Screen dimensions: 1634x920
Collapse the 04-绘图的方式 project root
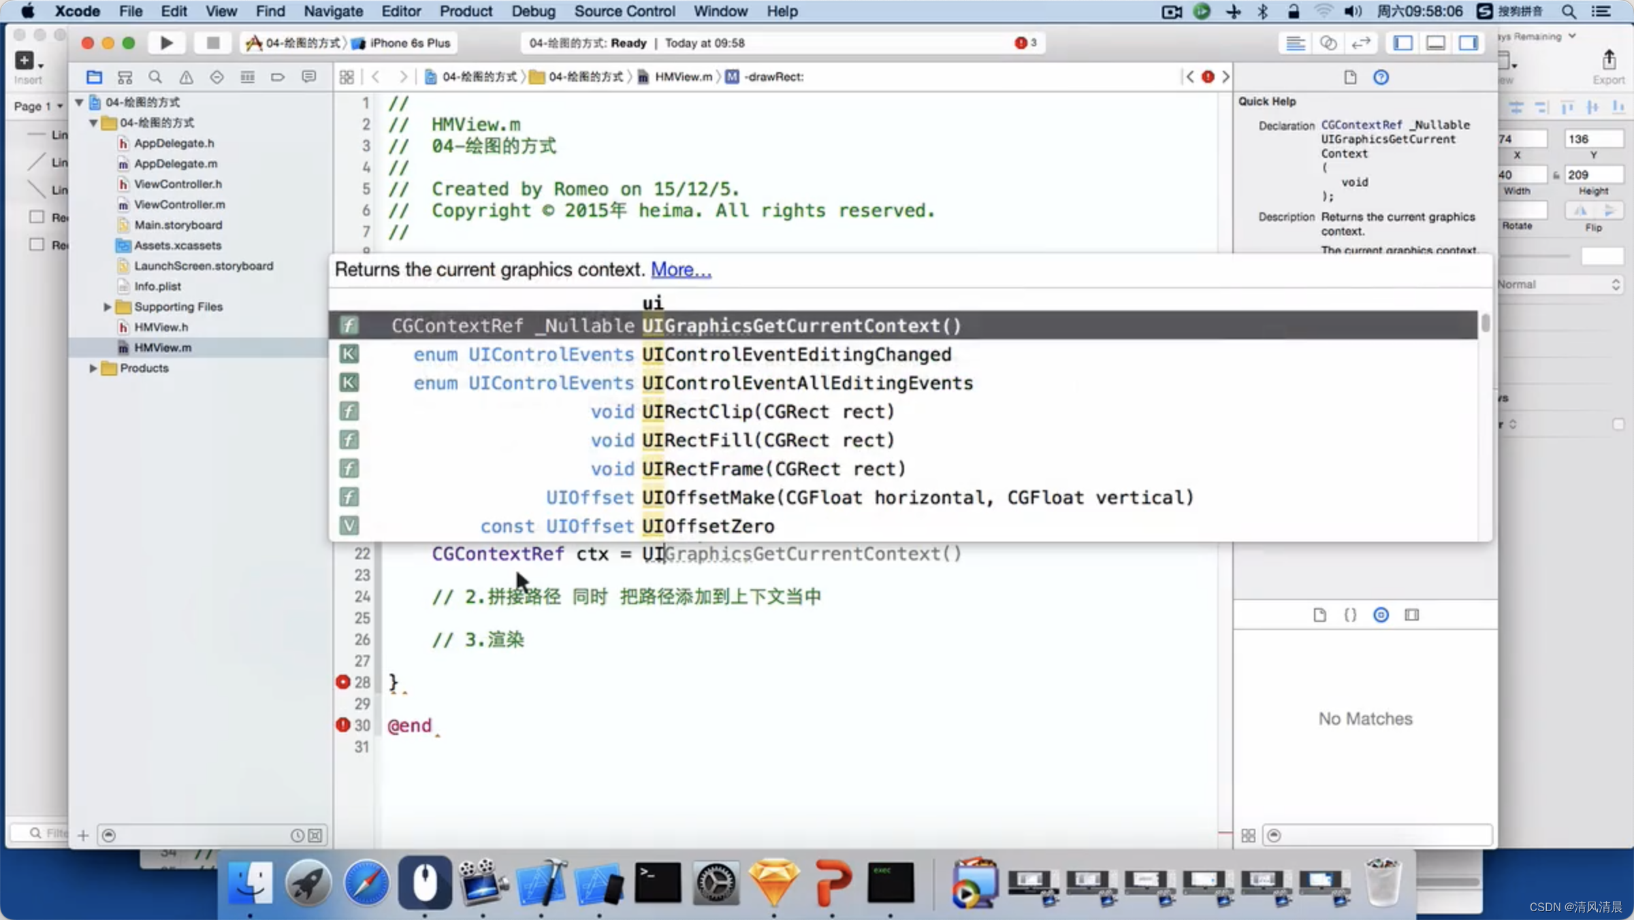point(79,102)
